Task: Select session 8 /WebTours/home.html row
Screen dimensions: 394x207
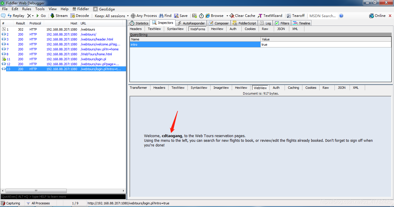Action: click(63, 54)
